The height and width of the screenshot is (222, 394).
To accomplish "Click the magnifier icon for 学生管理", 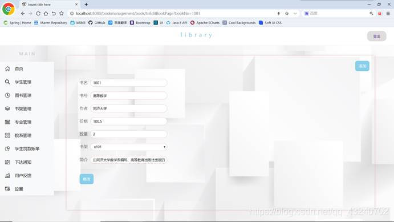I will [7, 82].
